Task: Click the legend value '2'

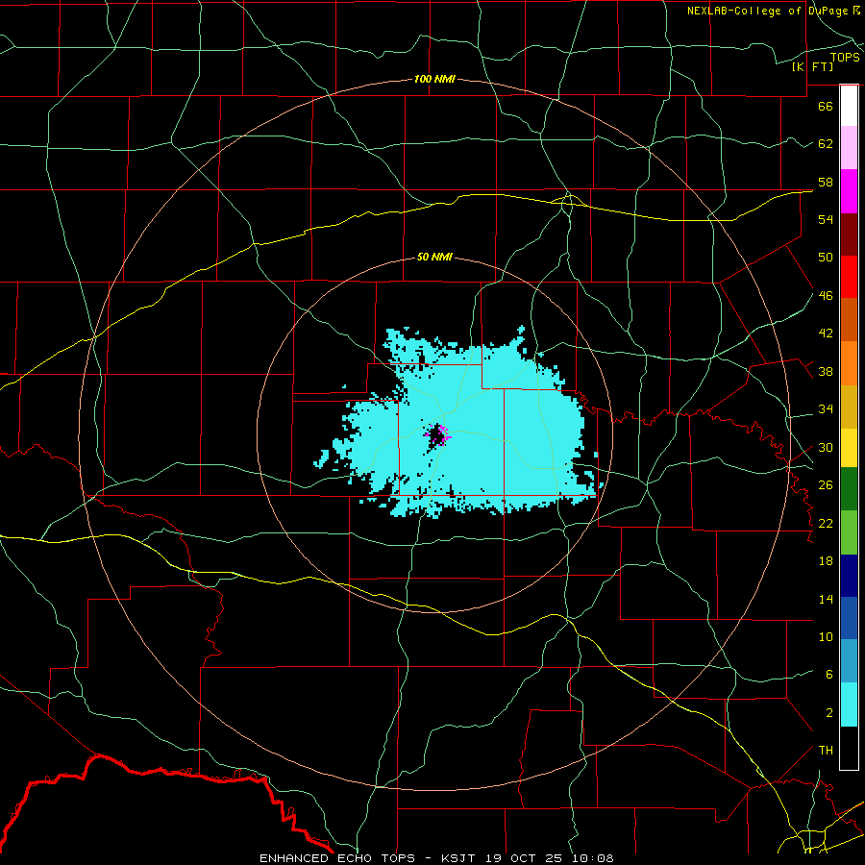Action: tap(829, 713)
